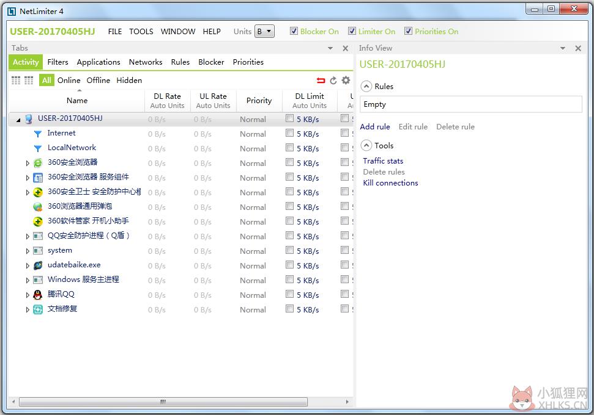Click the 360软件管家 开机小助手 icon

pos(37,222)
